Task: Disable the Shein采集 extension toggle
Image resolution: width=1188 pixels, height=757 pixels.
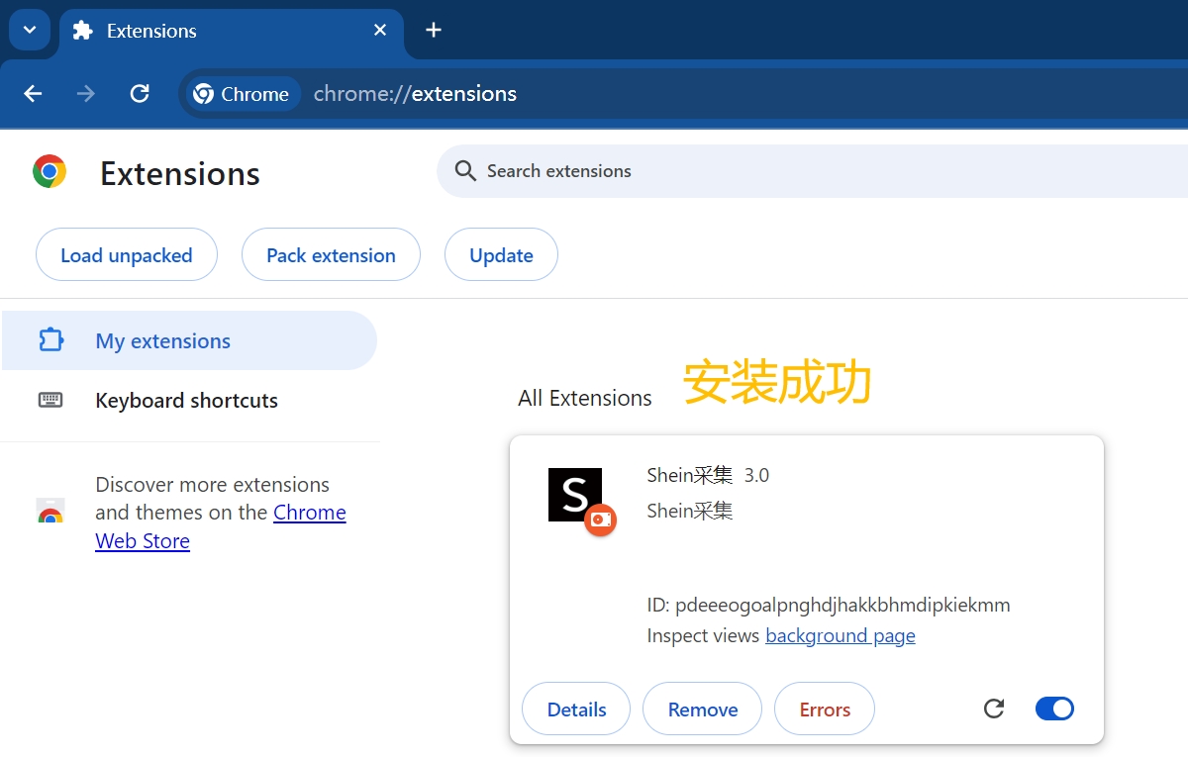Action: [x=1054, y=709]
